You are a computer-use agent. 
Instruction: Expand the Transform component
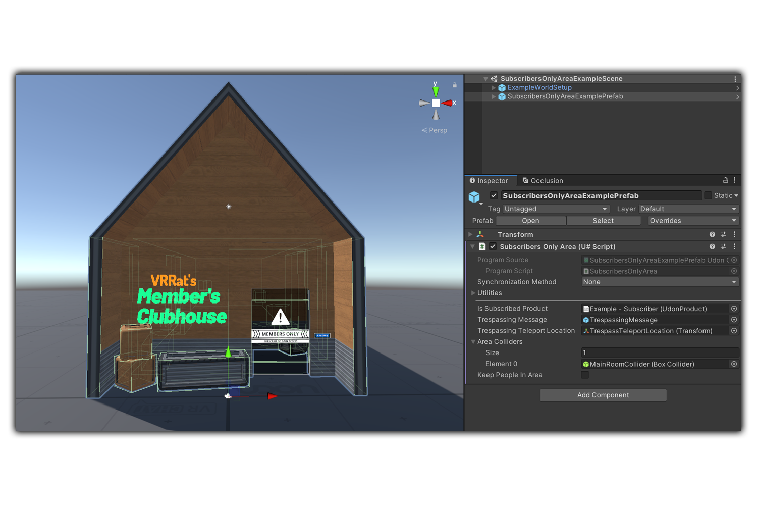point(470,234)
